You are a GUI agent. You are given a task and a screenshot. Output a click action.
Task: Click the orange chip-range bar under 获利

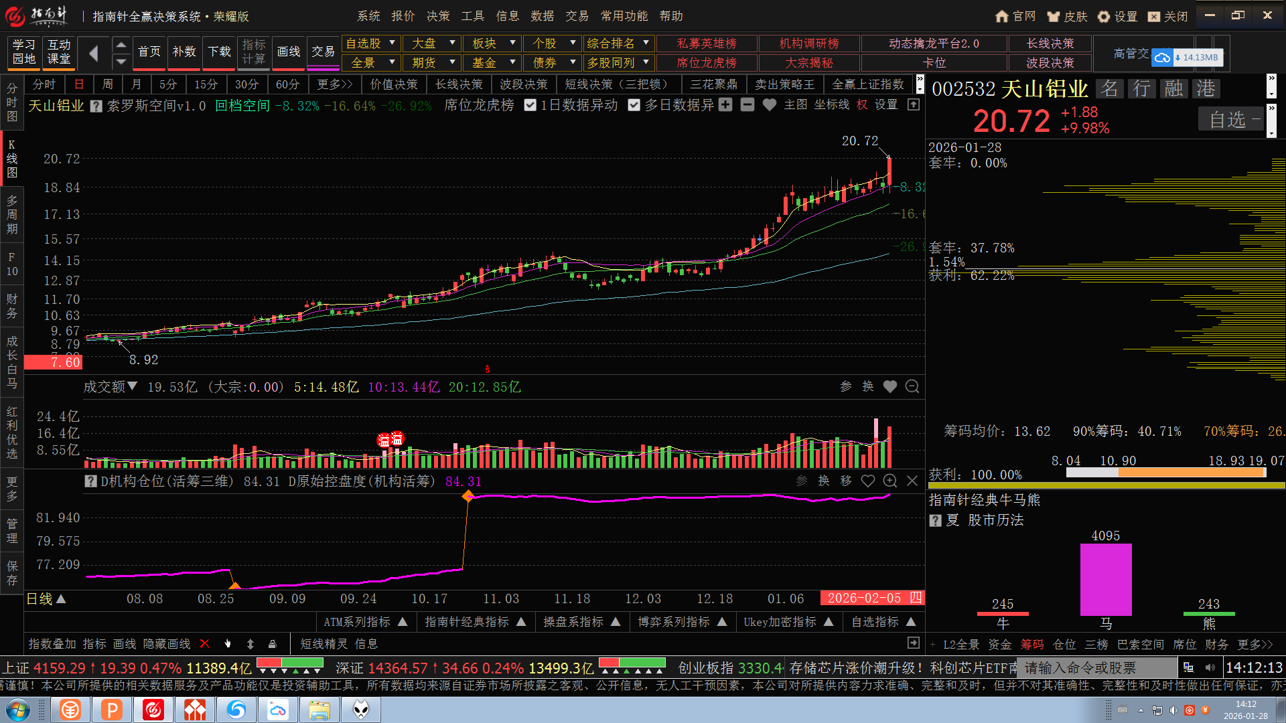coord(1191,472)
